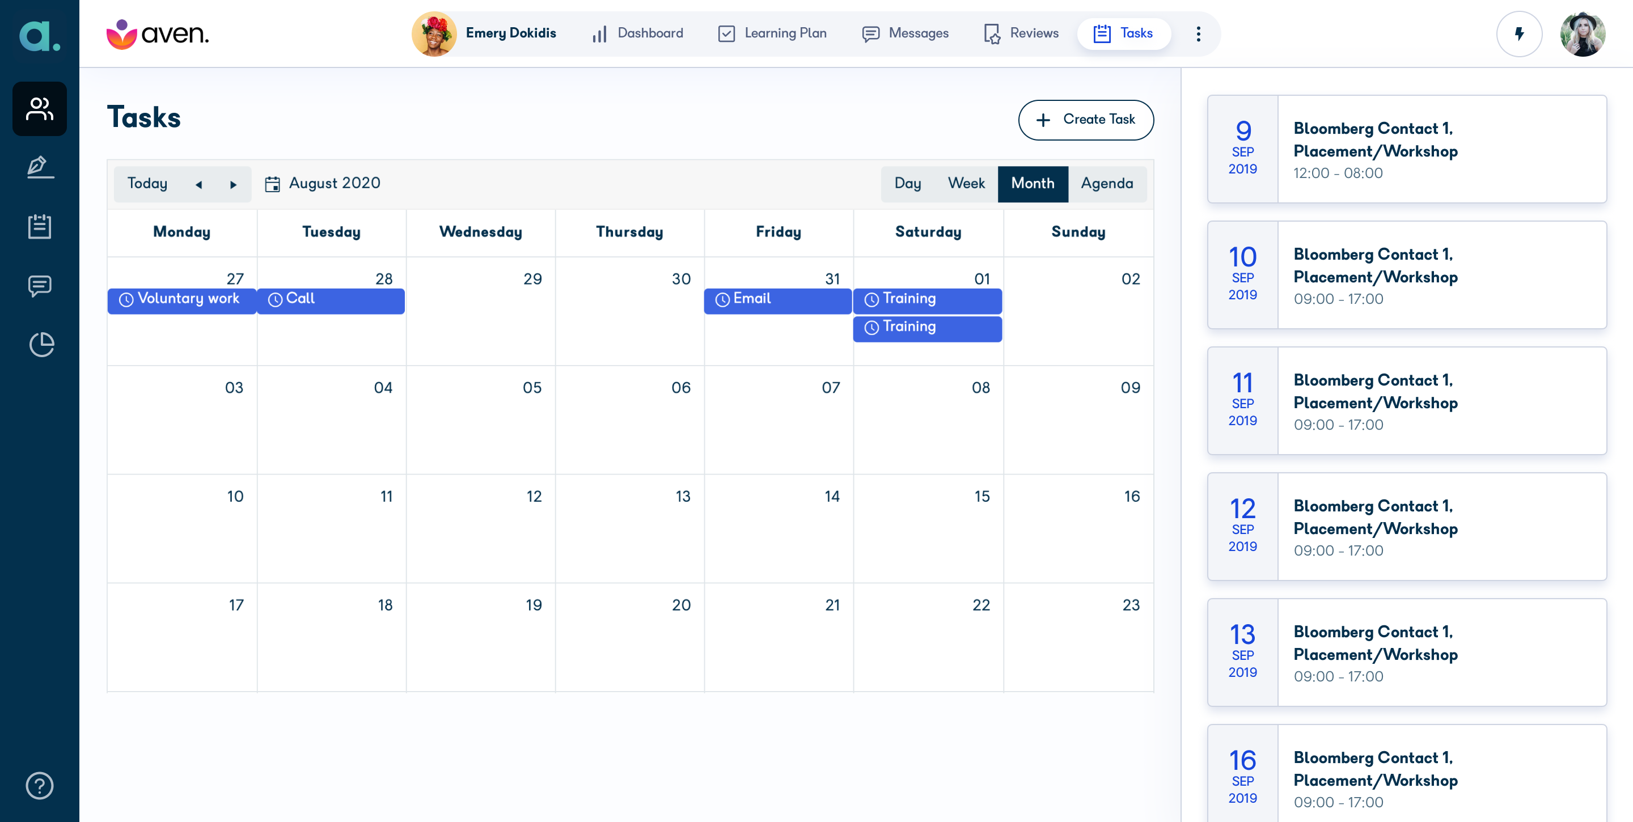
Task: Switch calendar to Week view
Action: 966,184
